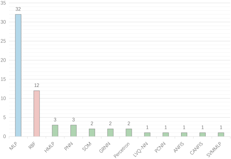Select the SOM bar
The image size is (231, 159).
92,132
